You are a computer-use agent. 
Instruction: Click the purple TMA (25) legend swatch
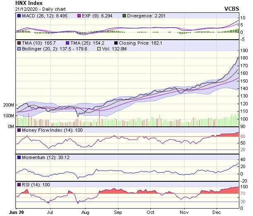pyautogui.click(x=67, y=43)
